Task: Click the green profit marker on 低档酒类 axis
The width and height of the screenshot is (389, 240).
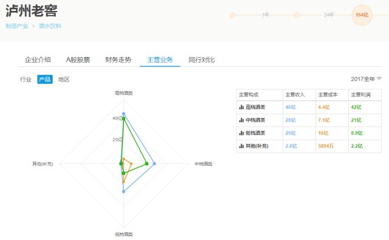Action: (x=123, y=173)
